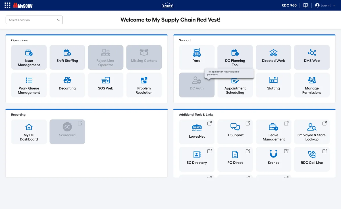Select the Missing Cartons tile
The width and height of the screenshot is (341, 209).
(144, 57)
